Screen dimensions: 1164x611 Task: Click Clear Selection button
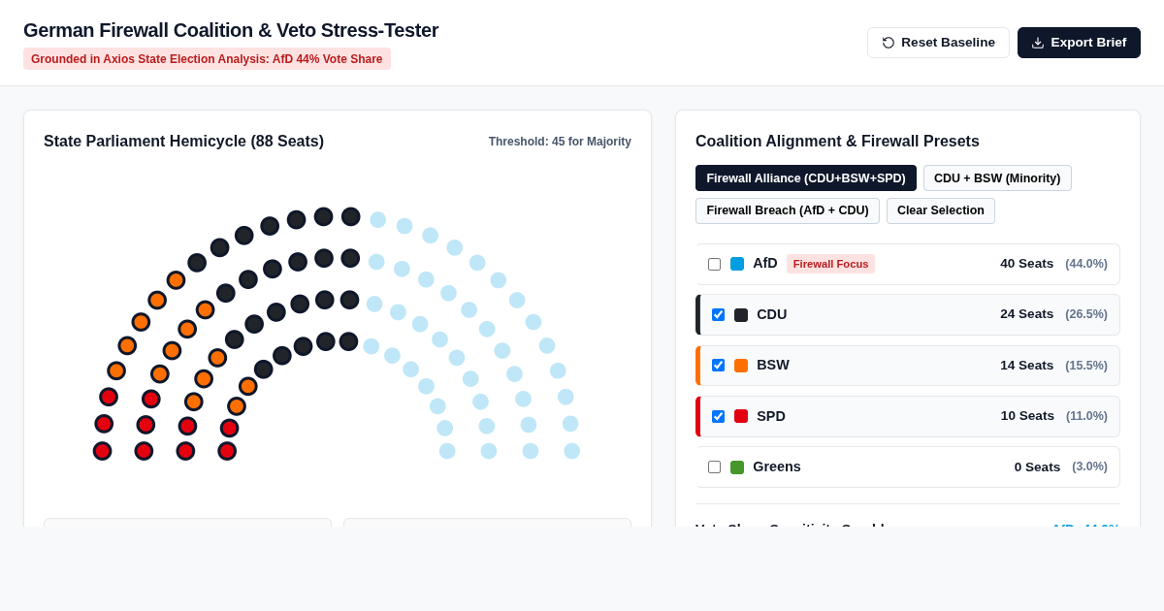tap(941, 210)
